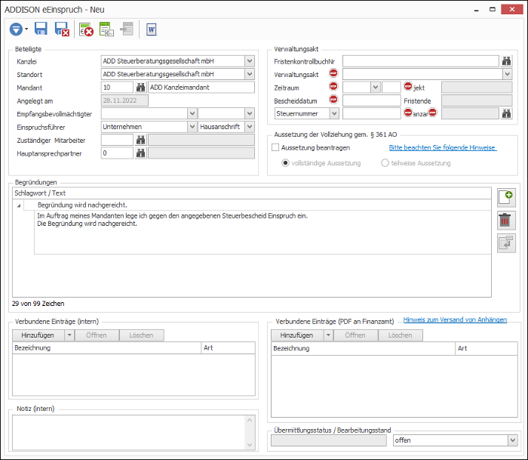Click the Mandant number field
Screen dimensions: 528x460
[x=117, y=88]
